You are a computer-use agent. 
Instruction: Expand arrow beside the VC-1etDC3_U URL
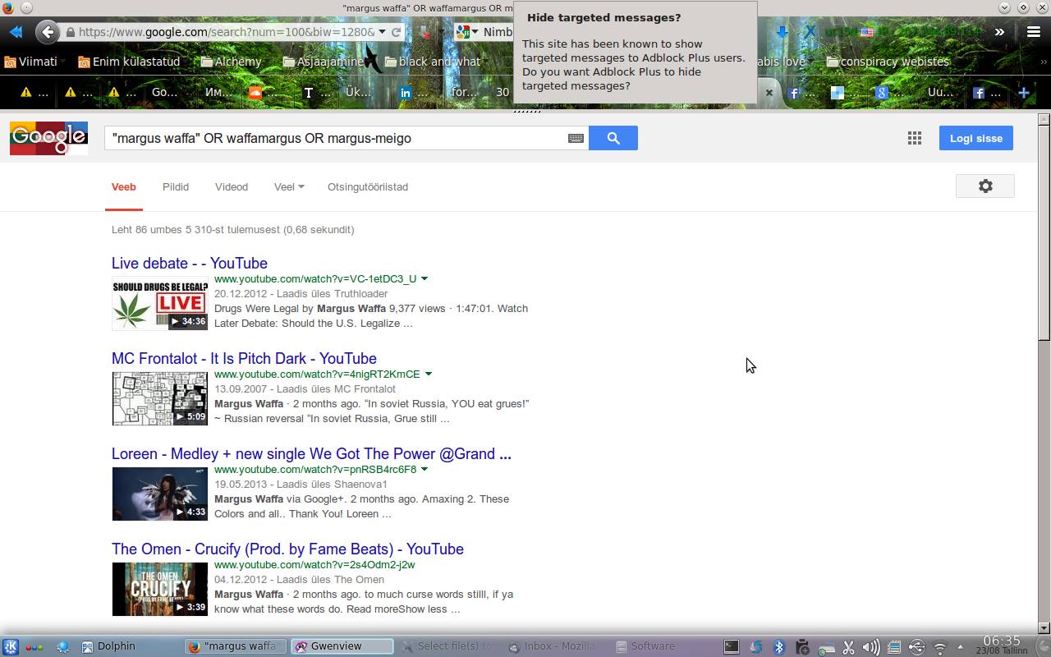coord(425,278)
